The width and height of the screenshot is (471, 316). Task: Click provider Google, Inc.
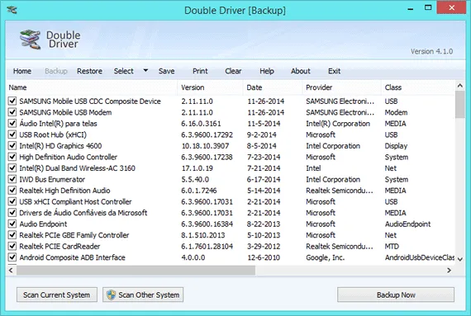(x=326, y=257)
